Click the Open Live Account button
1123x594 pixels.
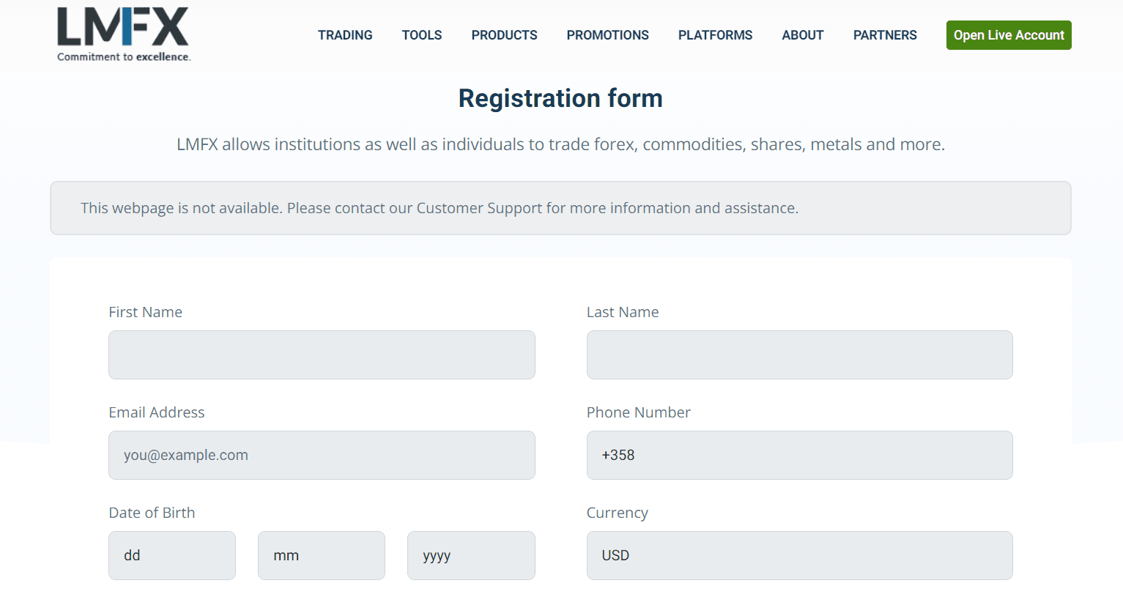pos(1009,35)
